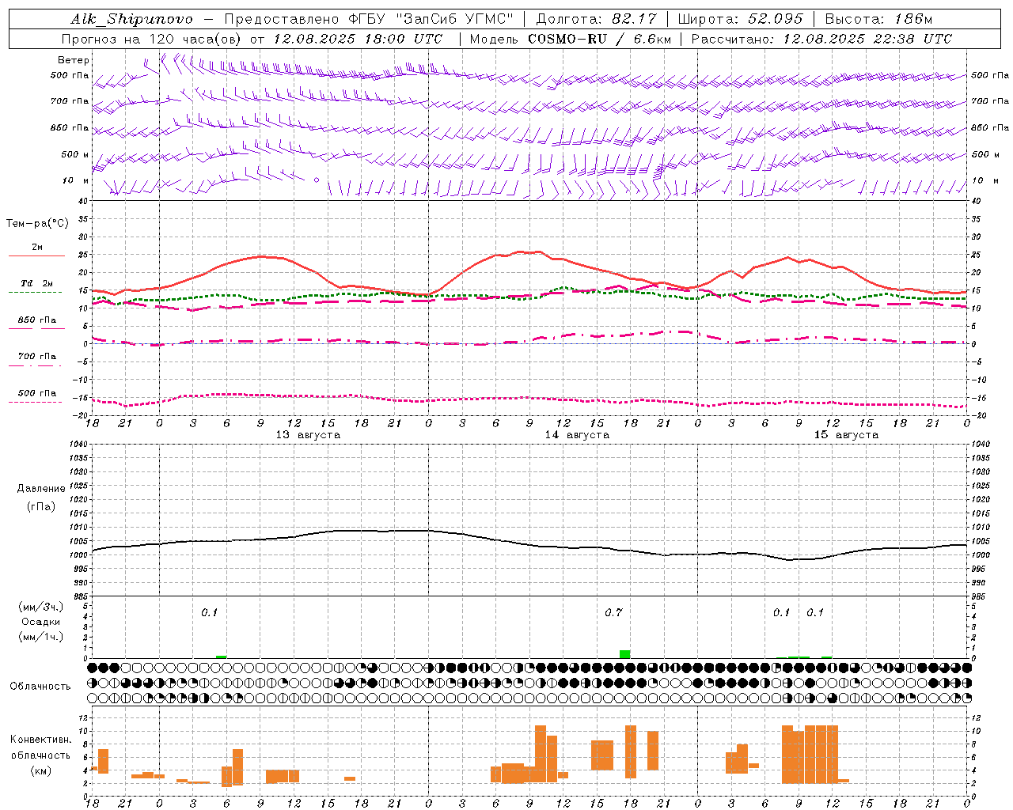
Task: Click the computed time "Рассчитано: 12.08.2025 22:38 UTC"
Action: pos(821,39)
